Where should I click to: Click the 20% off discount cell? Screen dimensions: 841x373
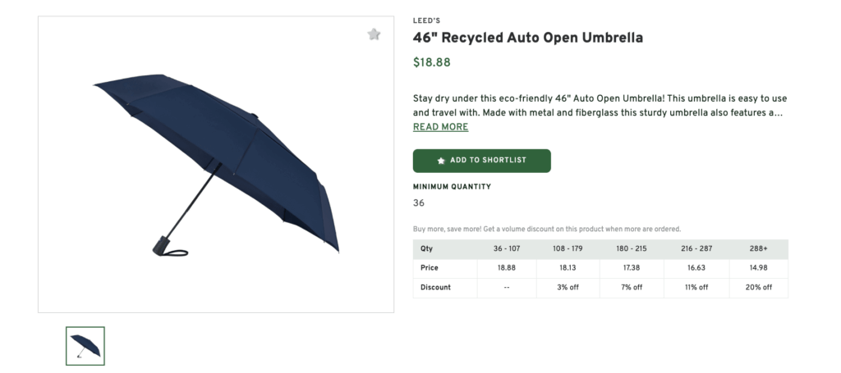coord(757,288)
